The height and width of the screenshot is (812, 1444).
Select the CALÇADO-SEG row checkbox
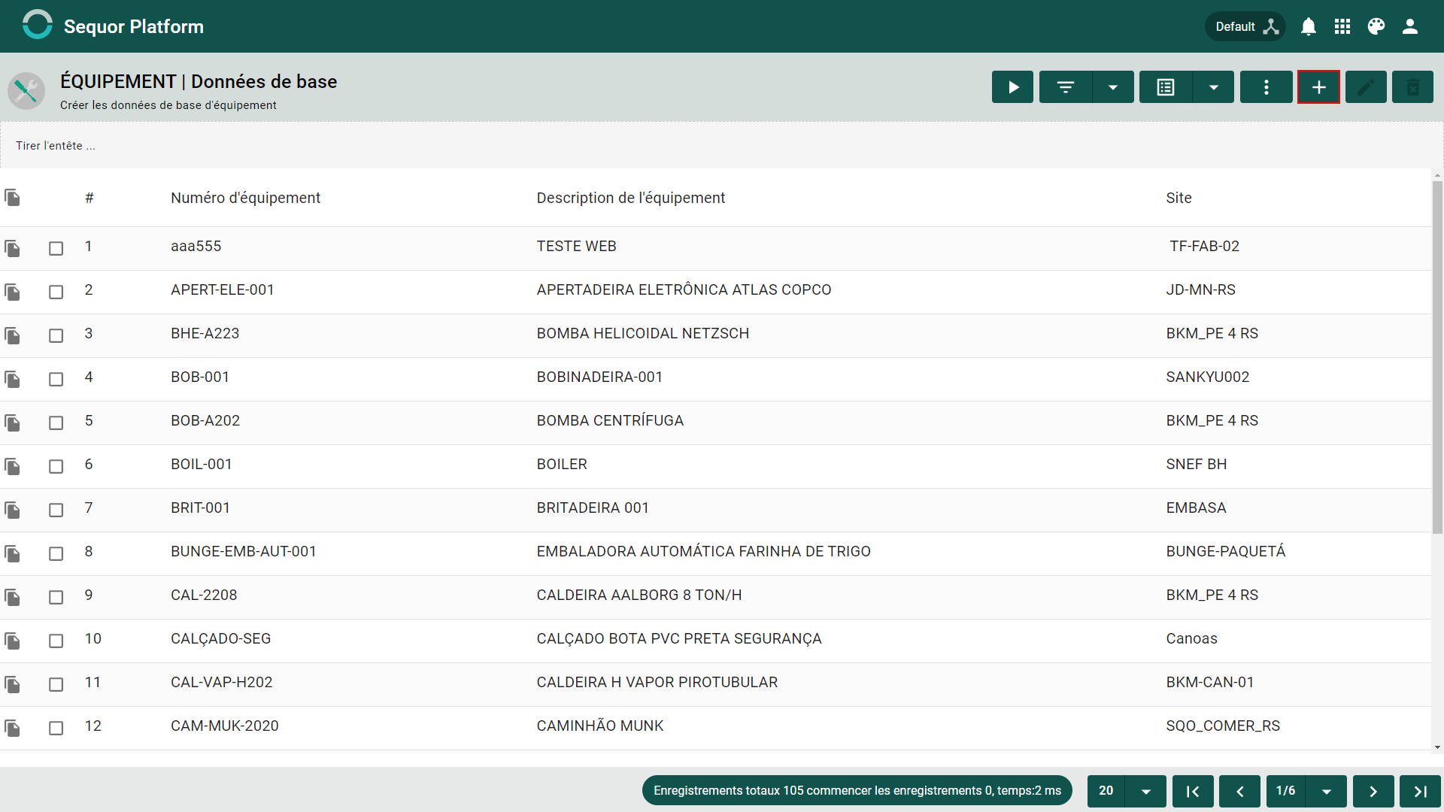coord(56,641)
